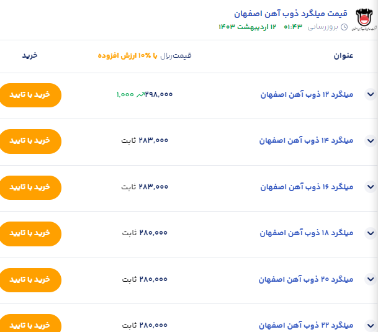The width and height of the screenshot is (378, 332).
Task: Click the قیمت ریال column header
Action: [176, 56]
